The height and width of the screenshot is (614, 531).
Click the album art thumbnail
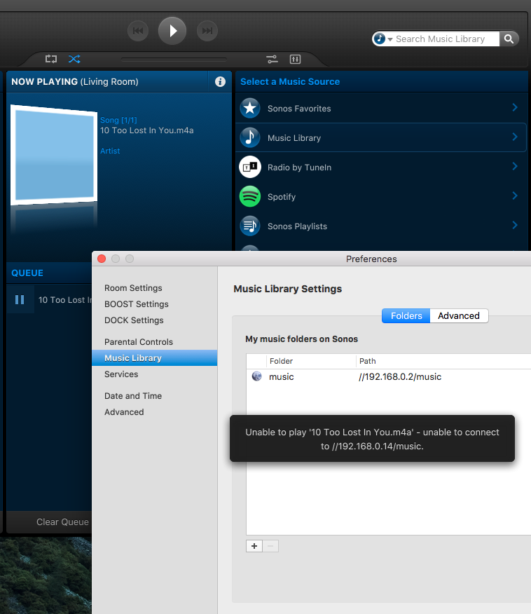coord(54,155)
